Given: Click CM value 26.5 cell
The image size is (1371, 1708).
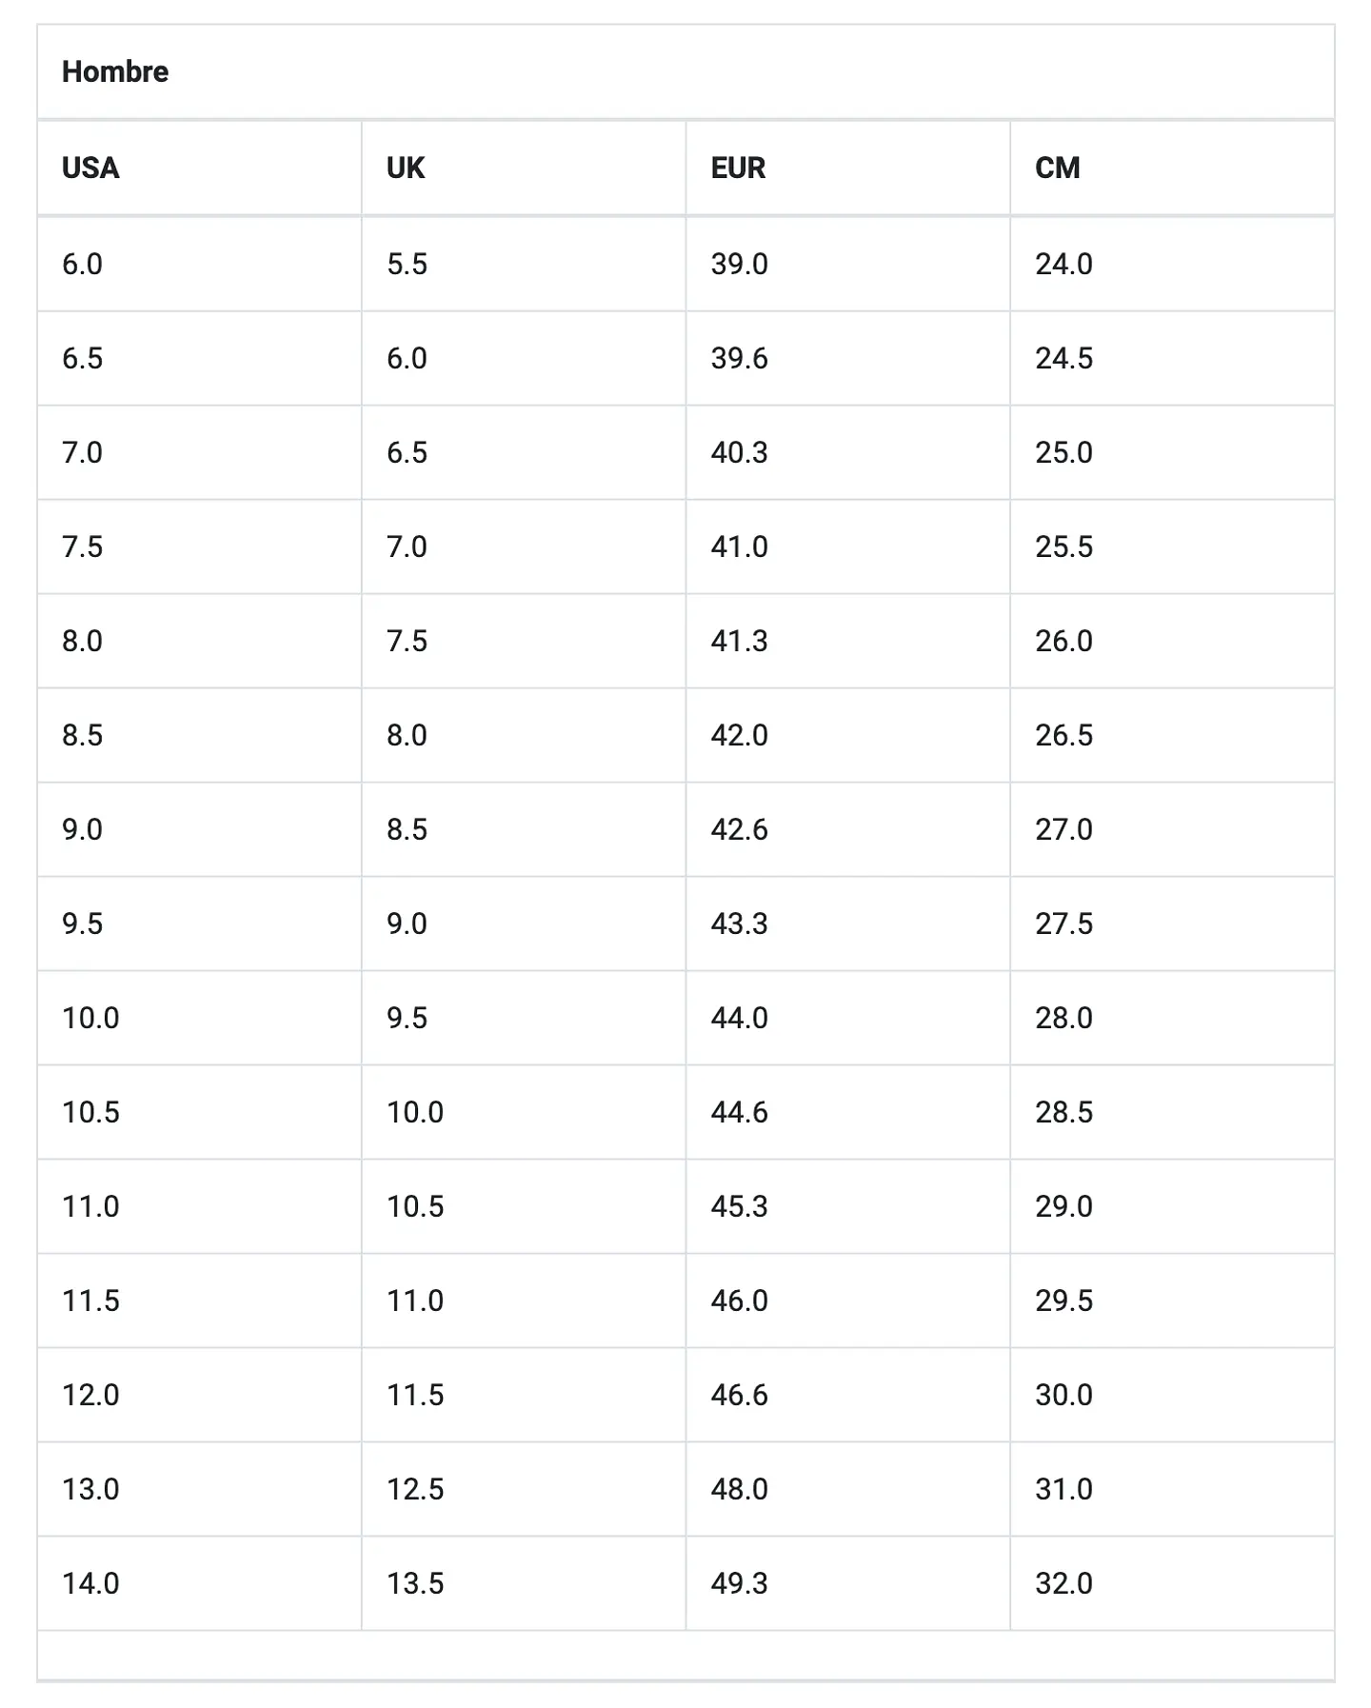Looking at the screenshot, I should [x=1172, y=735].
